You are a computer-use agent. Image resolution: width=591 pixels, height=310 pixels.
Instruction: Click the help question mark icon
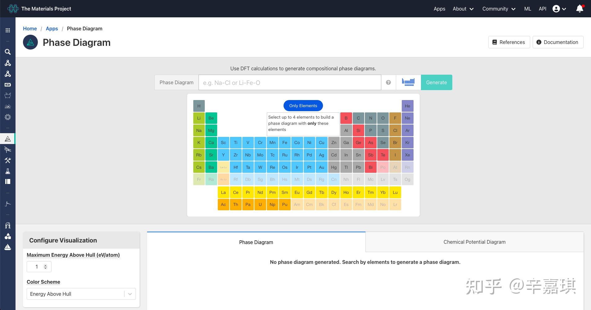[388, 82]
